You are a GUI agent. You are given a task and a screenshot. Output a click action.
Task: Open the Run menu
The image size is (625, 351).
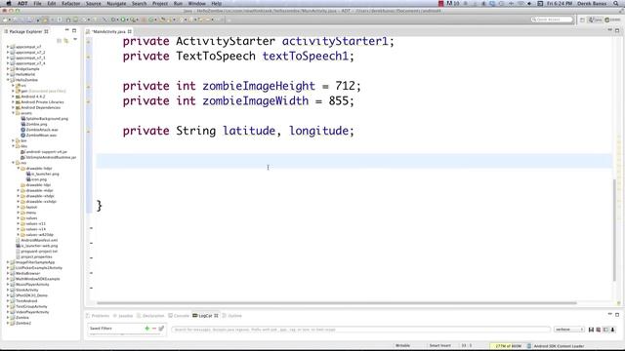coord(178,4)
